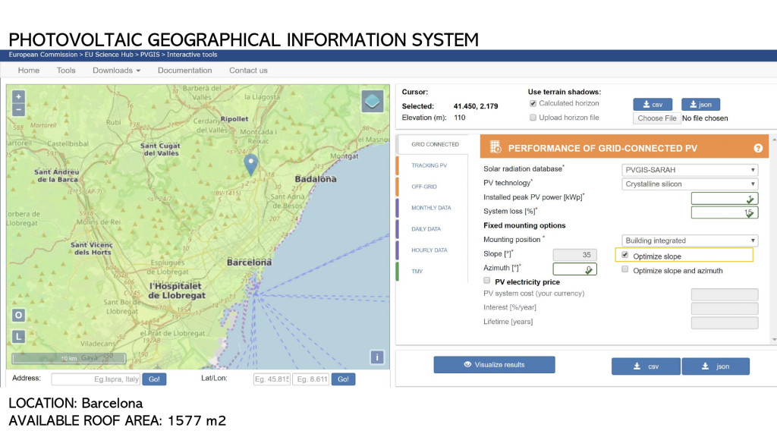Switch to the Tracking PV tab
777x437 pixels.
pyautogui.click(x=429, y=165)
